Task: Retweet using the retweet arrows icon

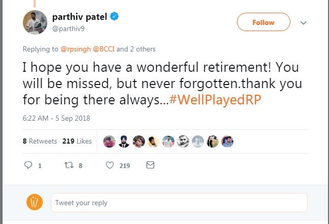Action: [x=69, y=165]
